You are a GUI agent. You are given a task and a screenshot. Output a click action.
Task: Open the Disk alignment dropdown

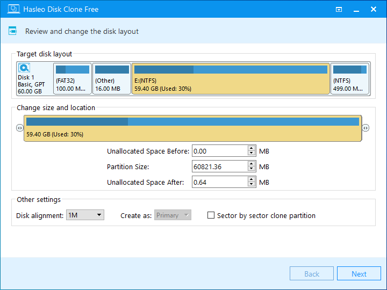pos(85,215)
